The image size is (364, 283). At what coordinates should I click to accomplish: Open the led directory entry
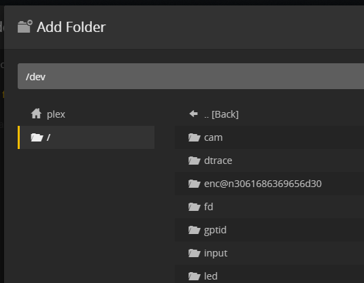[x=269, y=274]
